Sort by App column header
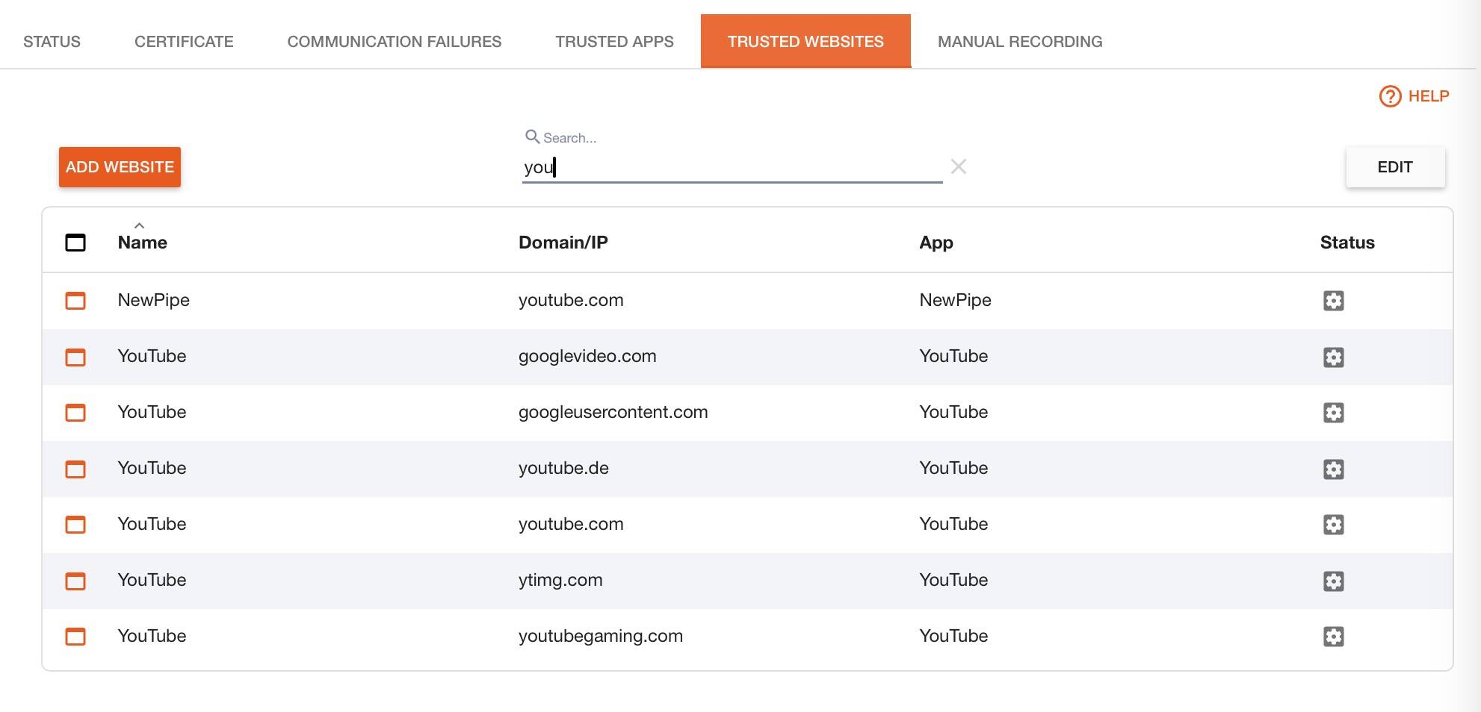The image size is (1481, 712). click(x=936, y=243)
